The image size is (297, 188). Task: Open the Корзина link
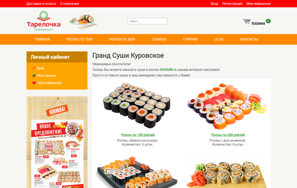coord(258,23)
